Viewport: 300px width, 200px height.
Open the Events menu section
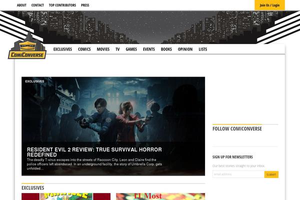click(x=149, y=49)
